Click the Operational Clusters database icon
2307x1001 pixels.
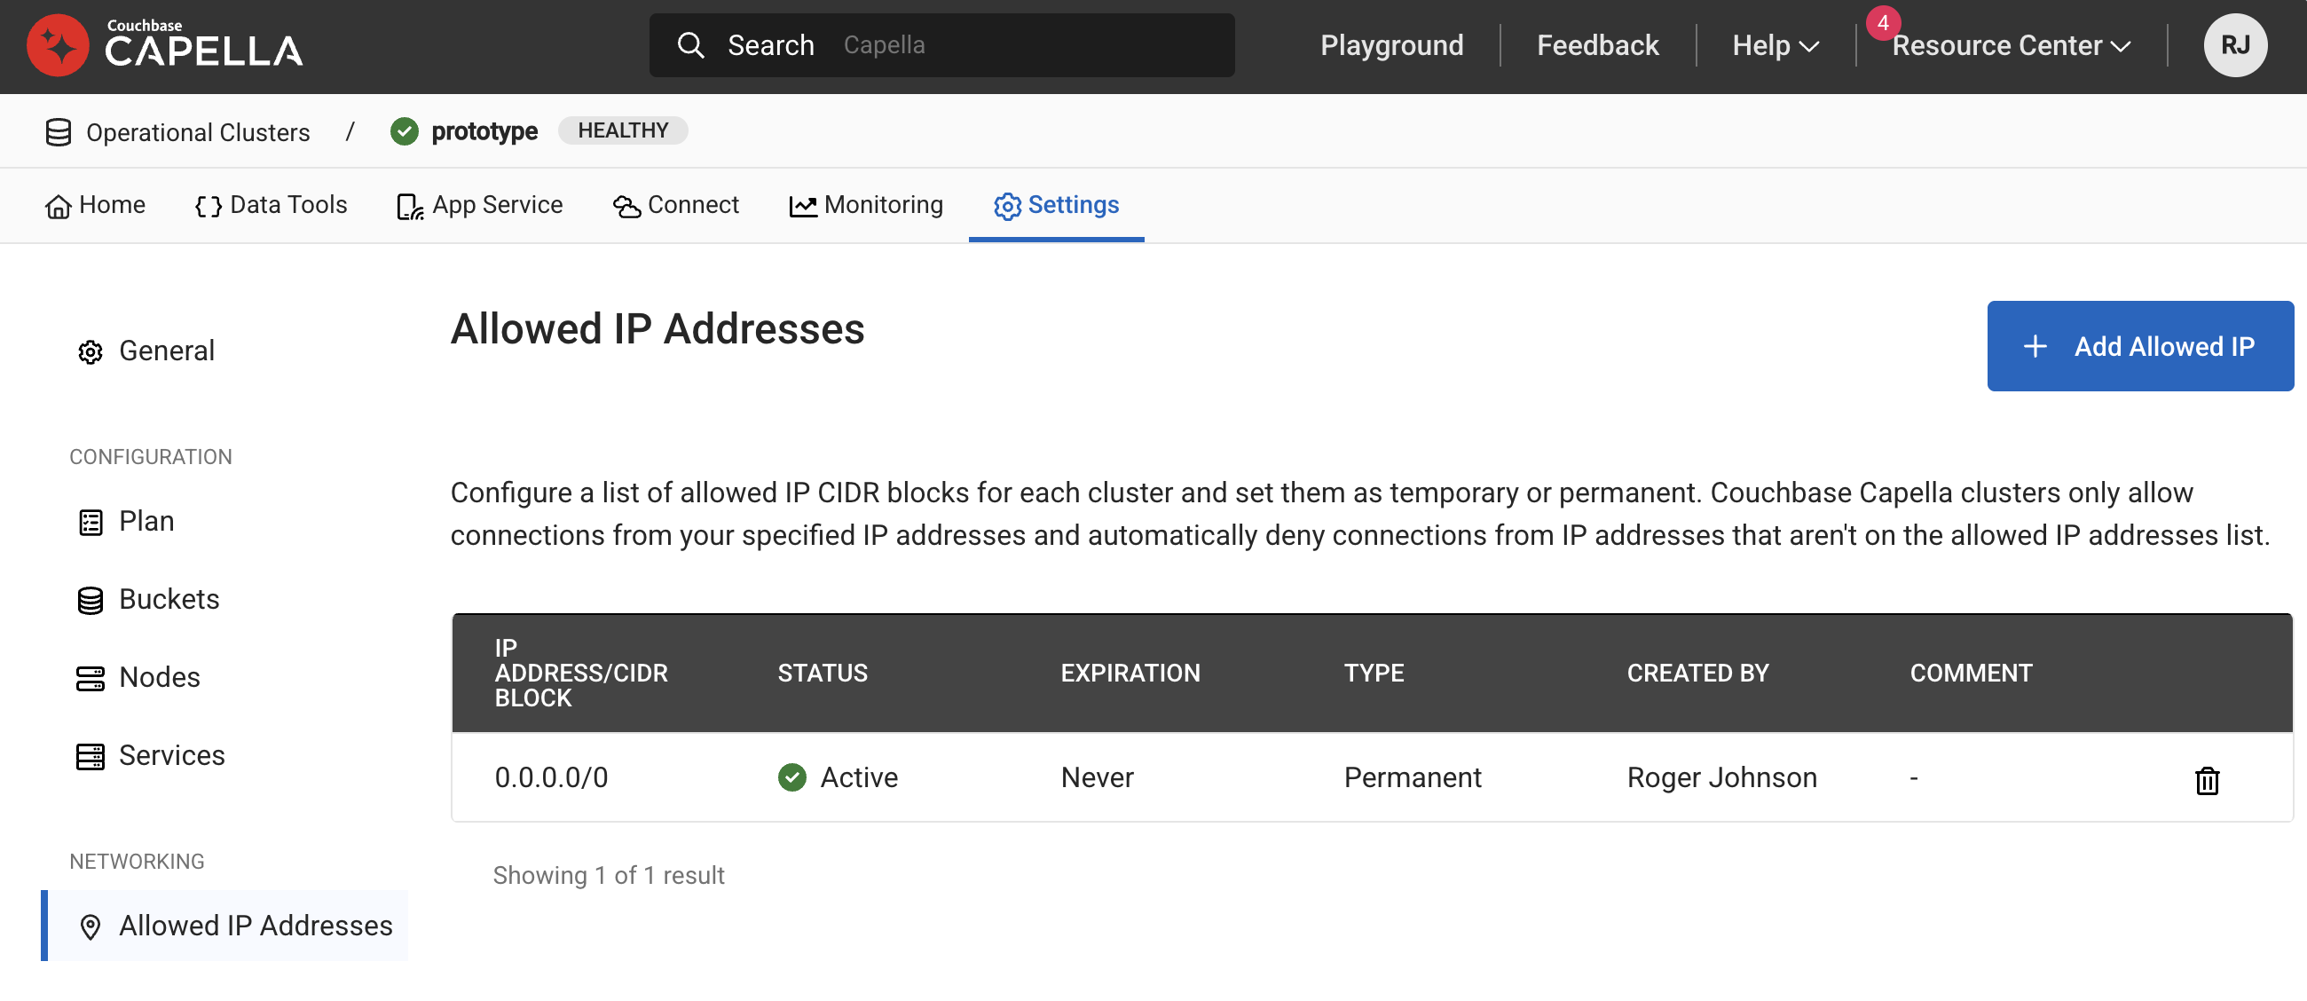coord(59,132)
